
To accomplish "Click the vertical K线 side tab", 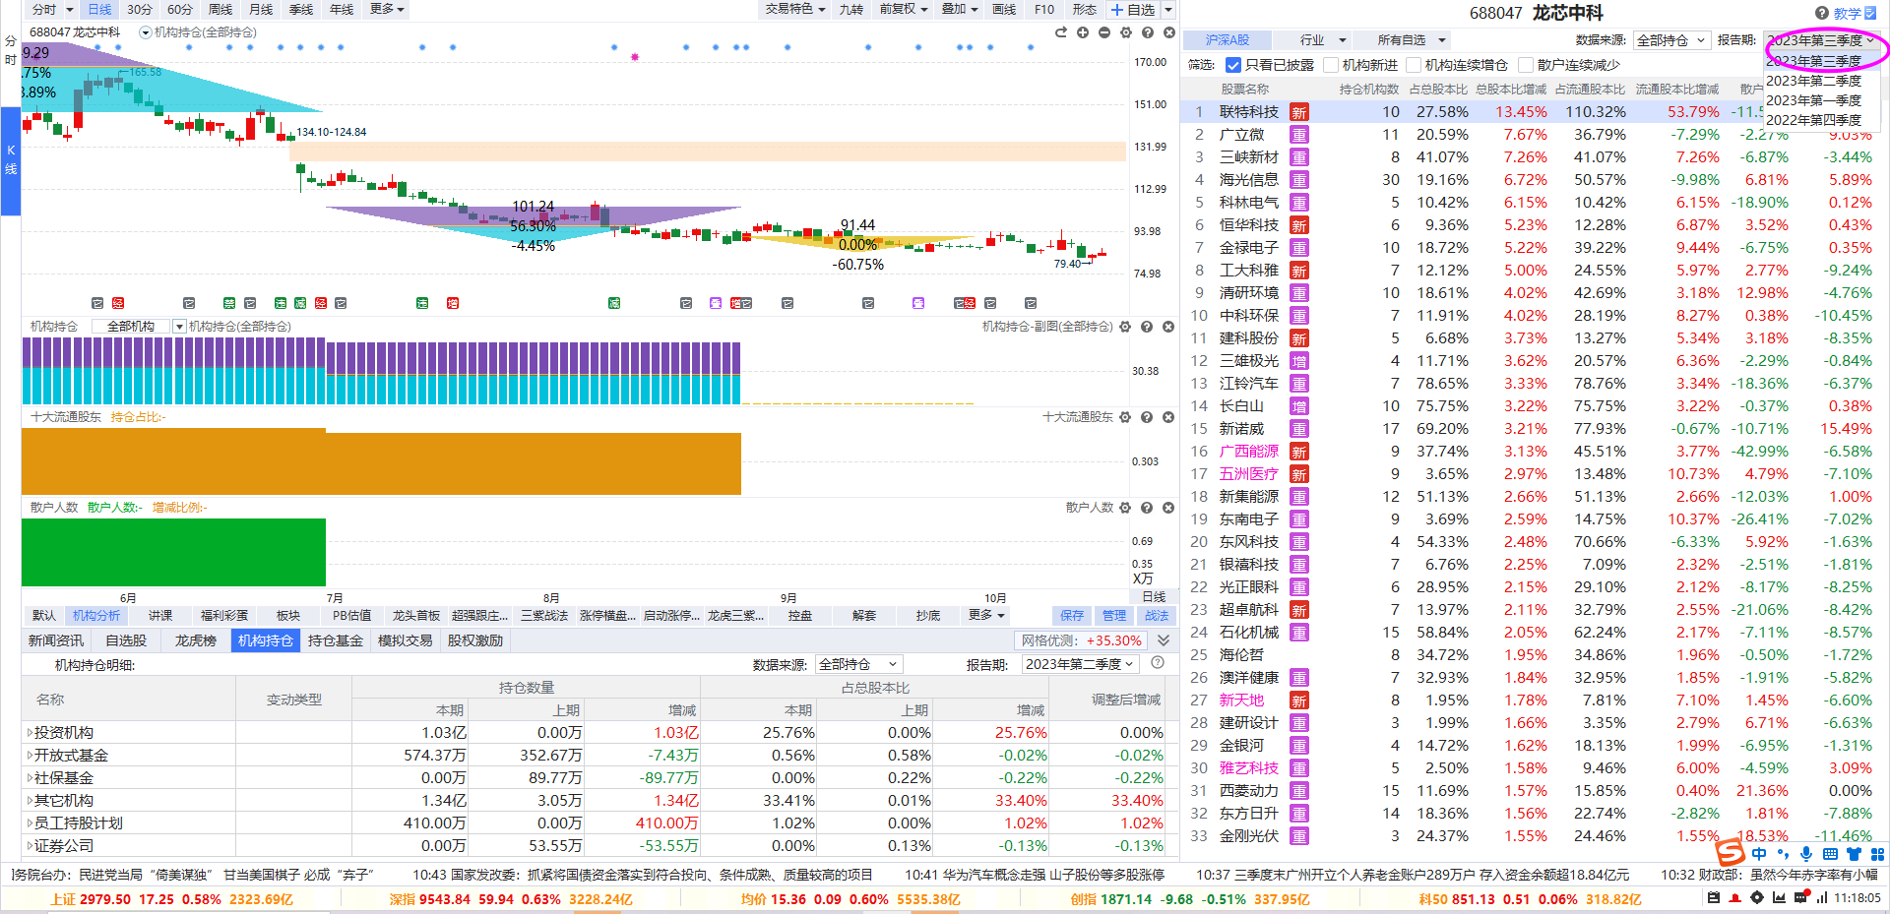I will coord(11,160).
